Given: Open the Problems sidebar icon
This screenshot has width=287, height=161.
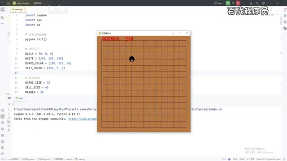Looking at the screenshot, I should click(x=3, y=148).
